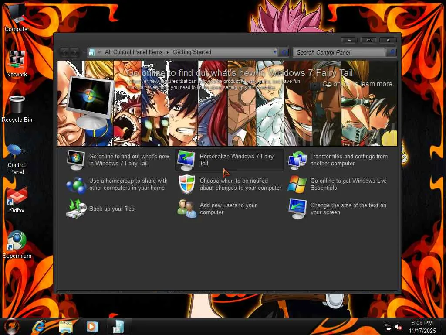Open Add new users to your computer

[228, 209]
